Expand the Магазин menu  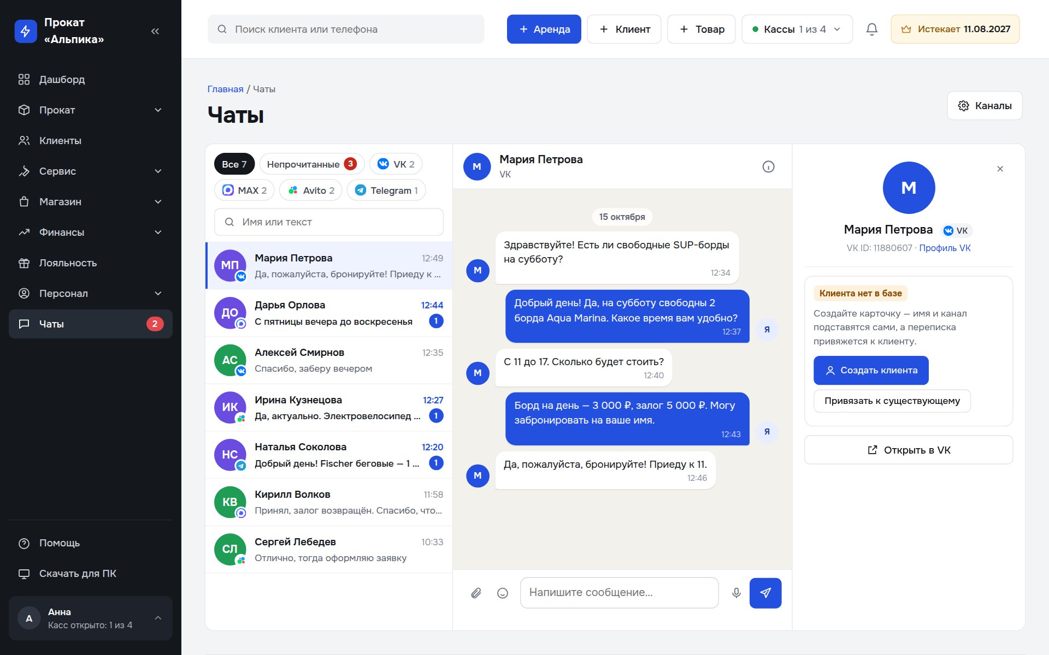pos(91,202)
